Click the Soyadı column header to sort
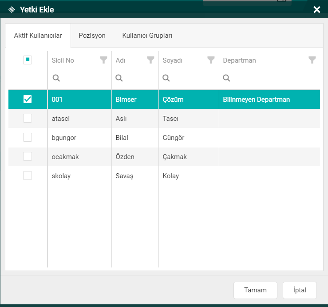Image resolution: width=328 pixels, height=307 pixels. pos(173,60)
